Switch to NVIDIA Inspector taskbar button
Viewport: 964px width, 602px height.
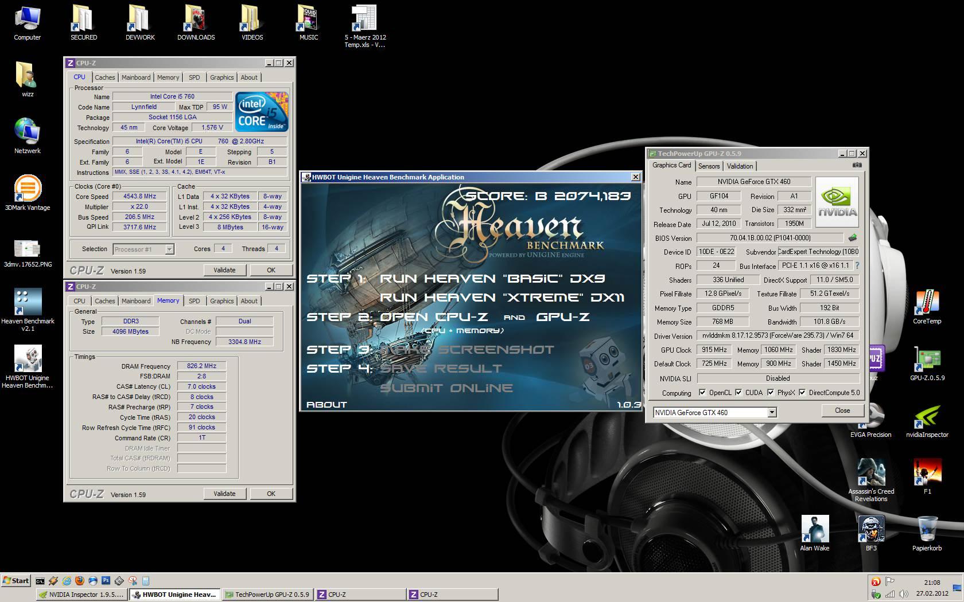[82, 595]
